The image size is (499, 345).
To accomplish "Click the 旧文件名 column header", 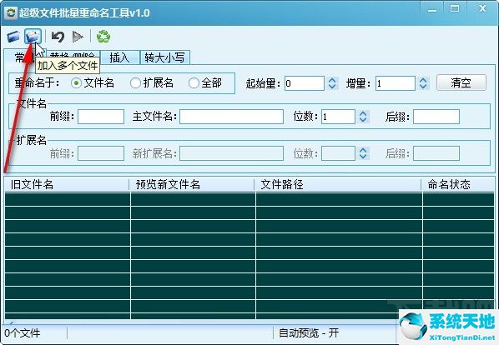I will coord(67,184).
